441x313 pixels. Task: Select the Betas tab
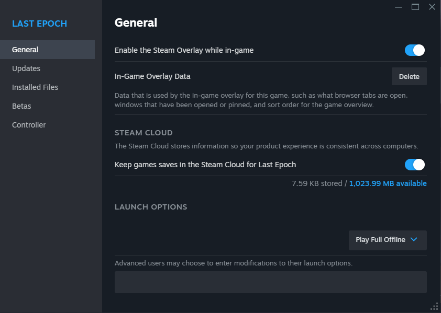coord(21,106)
